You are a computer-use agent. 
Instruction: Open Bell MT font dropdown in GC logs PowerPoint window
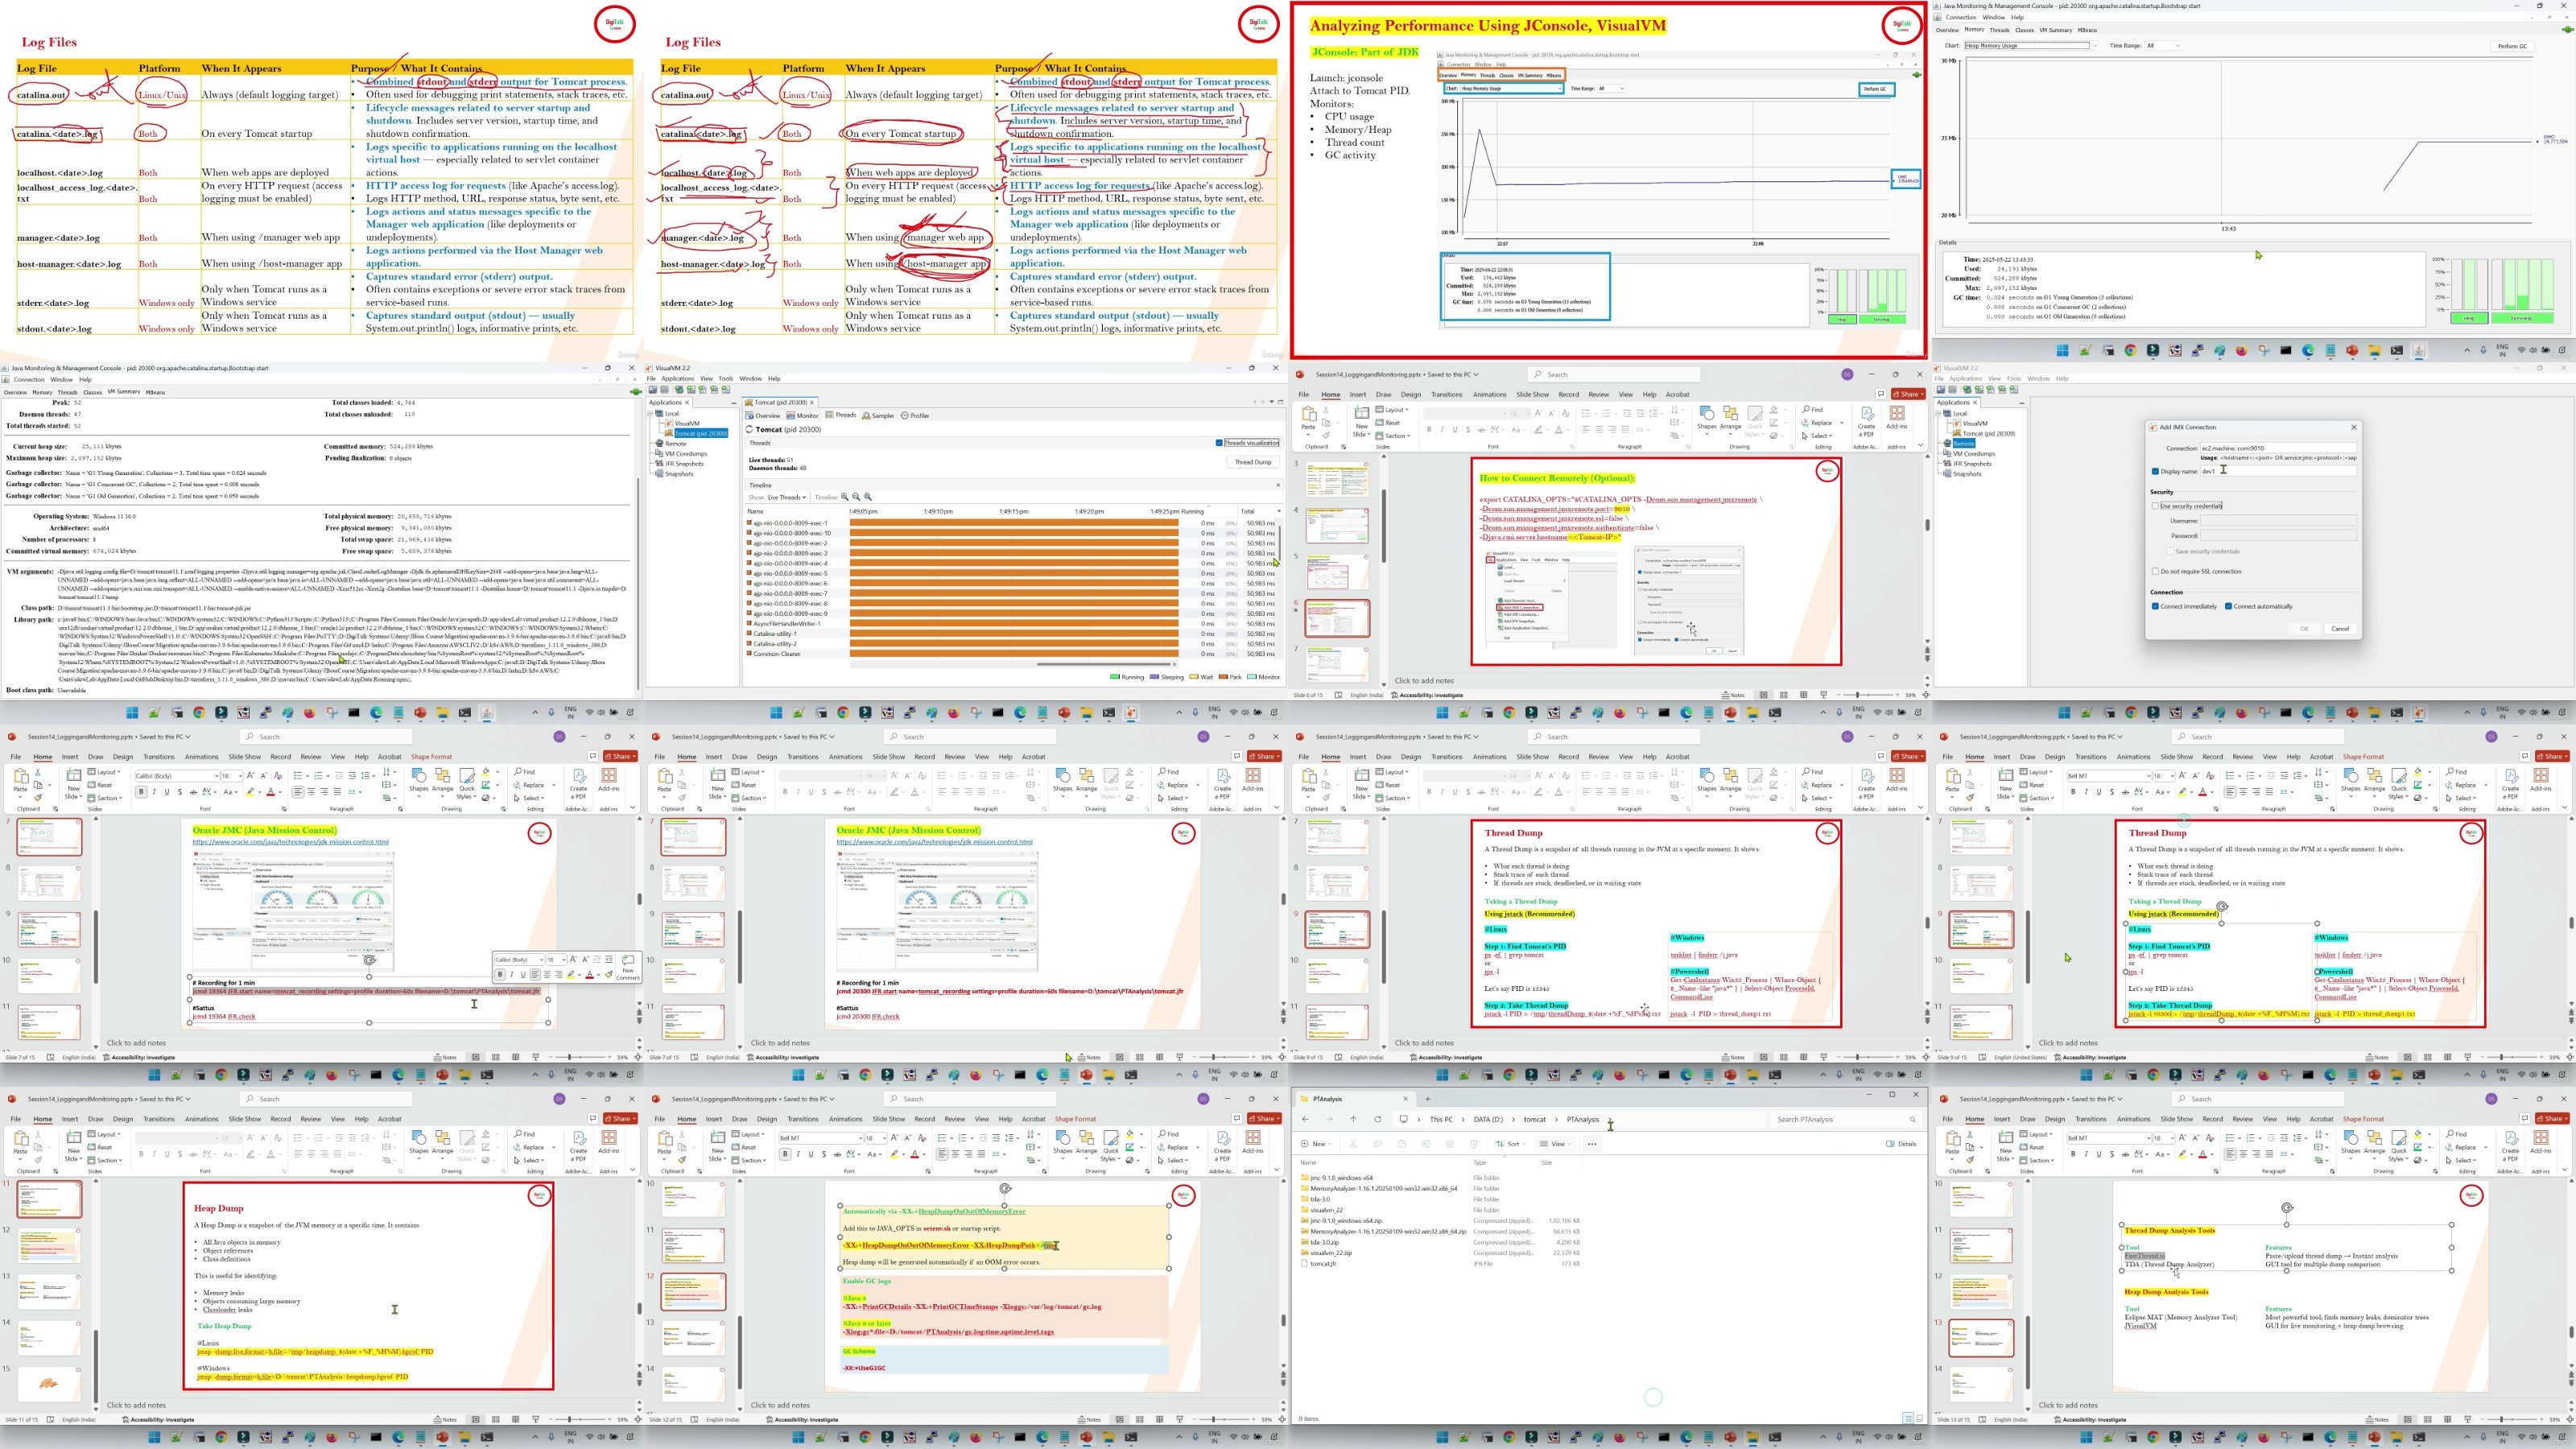tap(860, 1139)
